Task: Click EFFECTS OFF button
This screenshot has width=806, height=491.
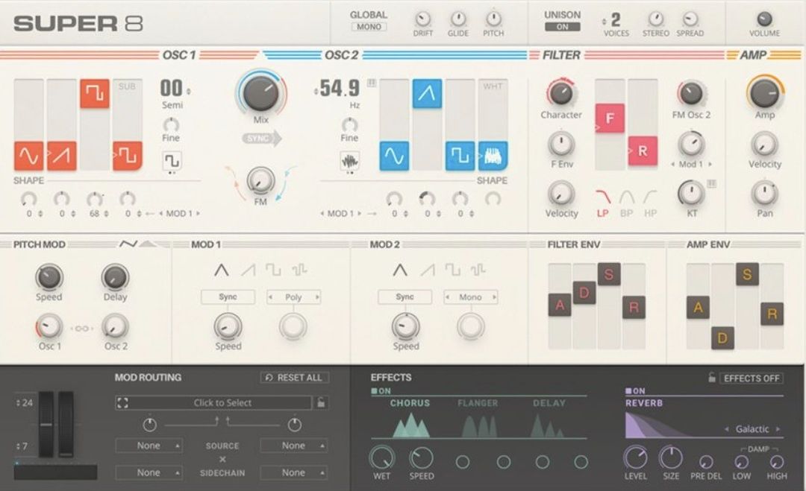Action: click(751, 378)
